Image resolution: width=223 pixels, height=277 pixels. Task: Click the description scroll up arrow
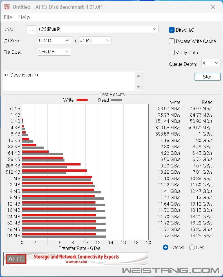(138, 76)
